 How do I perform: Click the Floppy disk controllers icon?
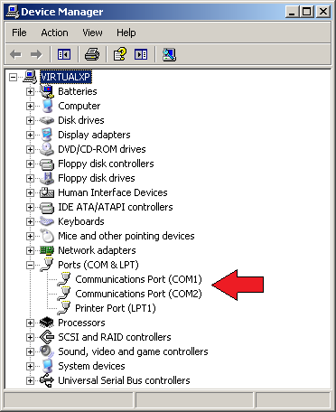(x=47, y=164)
